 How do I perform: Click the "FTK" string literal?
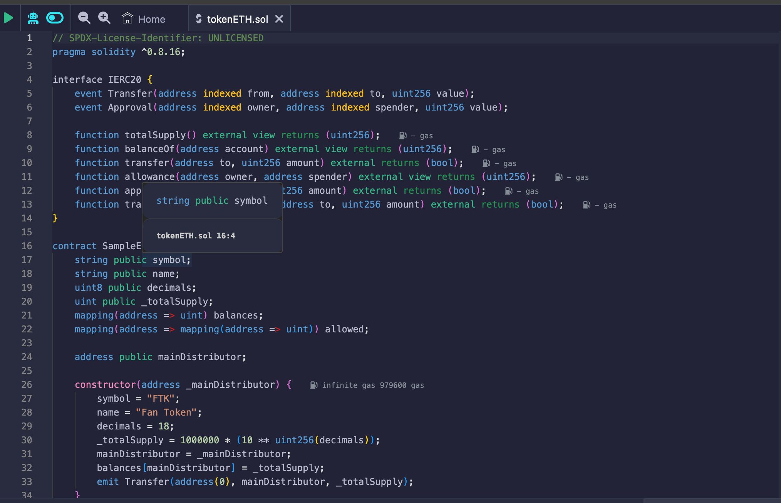161,399
